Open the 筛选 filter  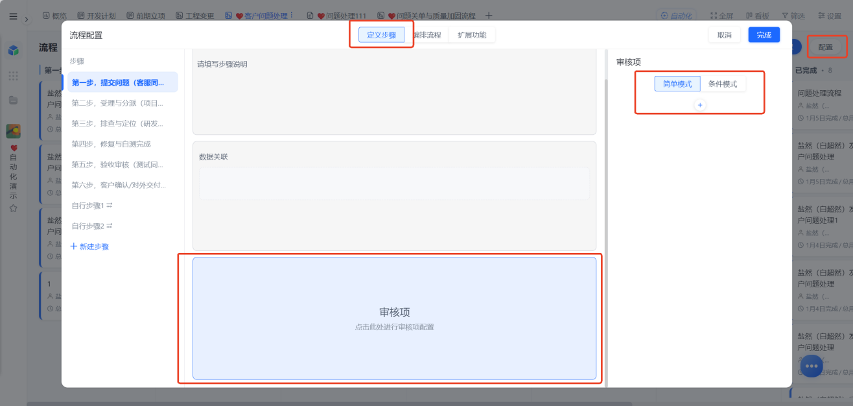click(x=793, y=16)
